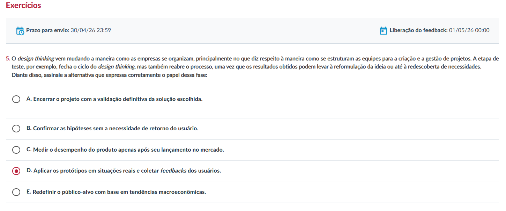The width and height of the screenshot is (506, 211).
Task: Click the selected radio button for option D
Action: coord(16,171)
